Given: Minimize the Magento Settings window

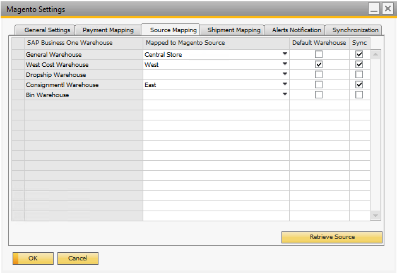Looking at the screenshot, I should pyautogui.click(x=374, y=9).
